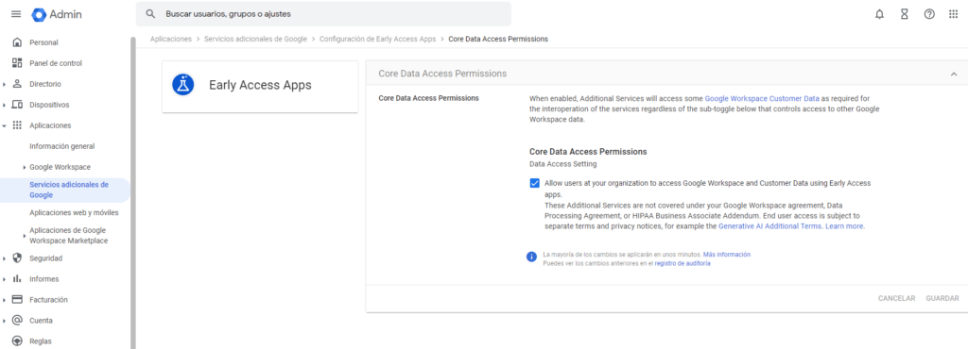Click the CANCELAR button

point(896,298)
